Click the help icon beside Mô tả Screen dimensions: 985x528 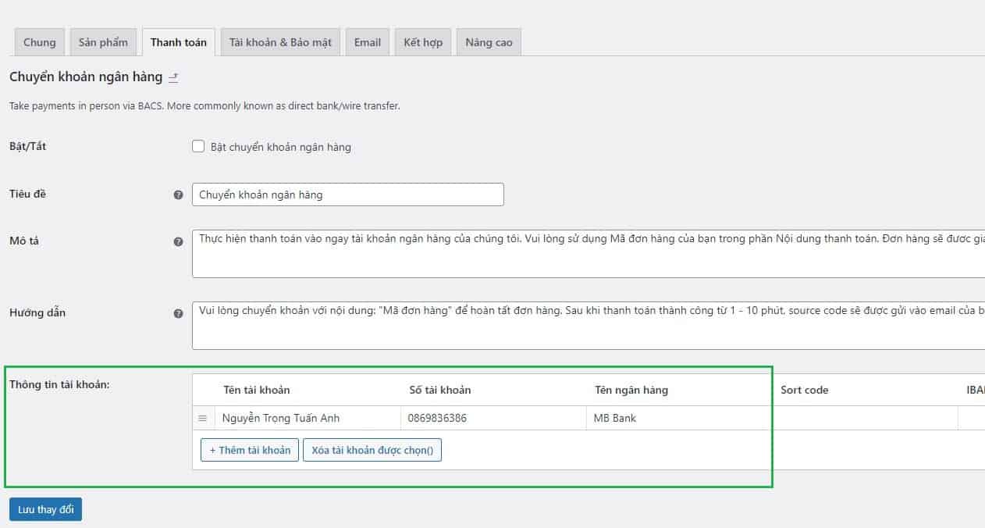point(178,242)
